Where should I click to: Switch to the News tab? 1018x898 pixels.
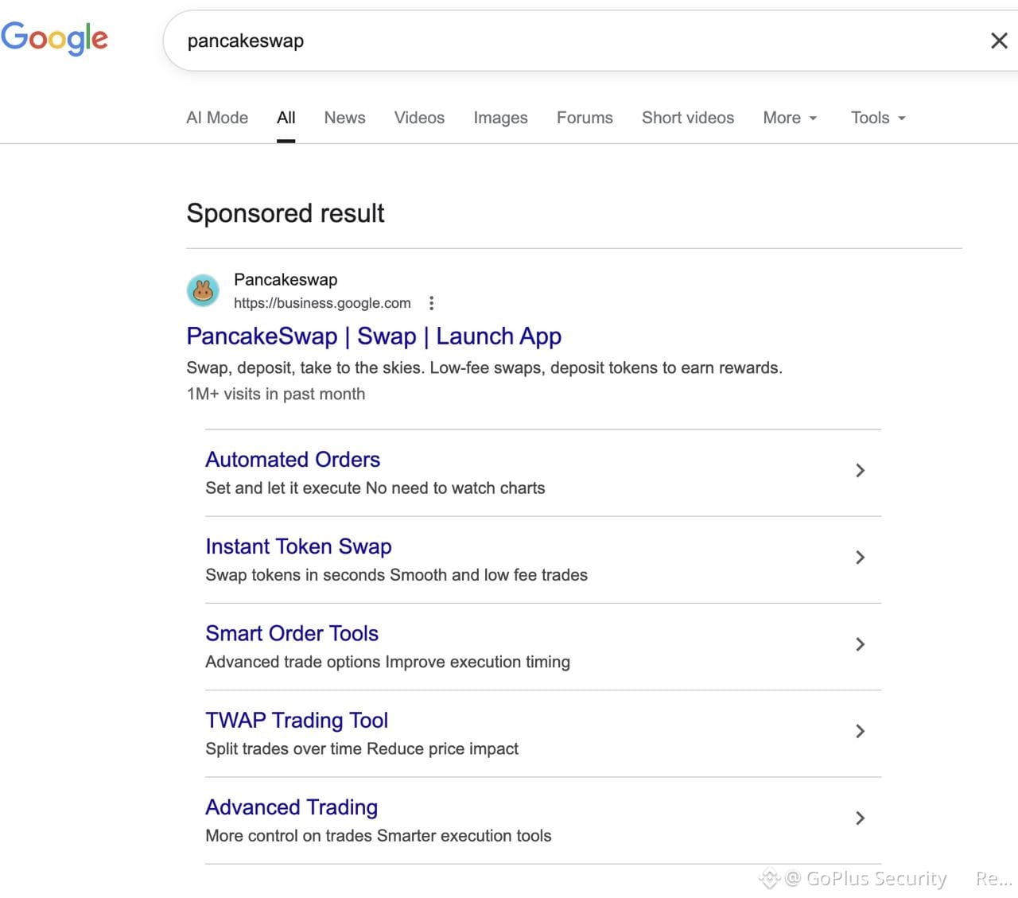pyautogui.click(x=344, y=118)
